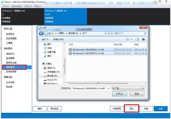Open the 组织 dropdown menu
The image size is (171, 119).
pos(45,39)
